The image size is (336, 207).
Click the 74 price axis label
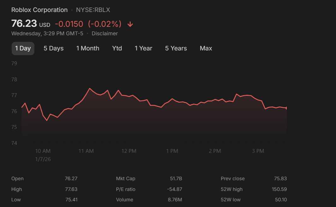14,143
